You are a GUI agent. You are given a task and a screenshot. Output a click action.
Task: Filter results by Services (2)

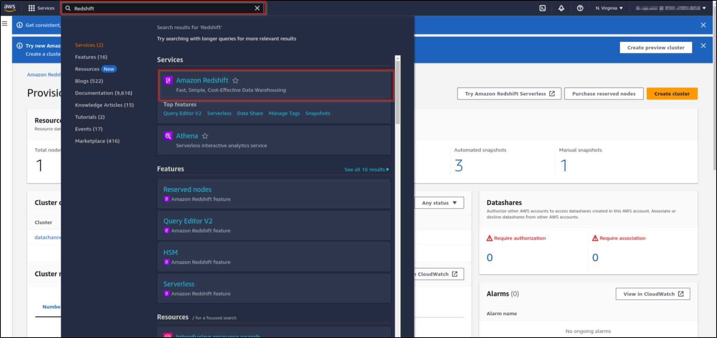89,45
